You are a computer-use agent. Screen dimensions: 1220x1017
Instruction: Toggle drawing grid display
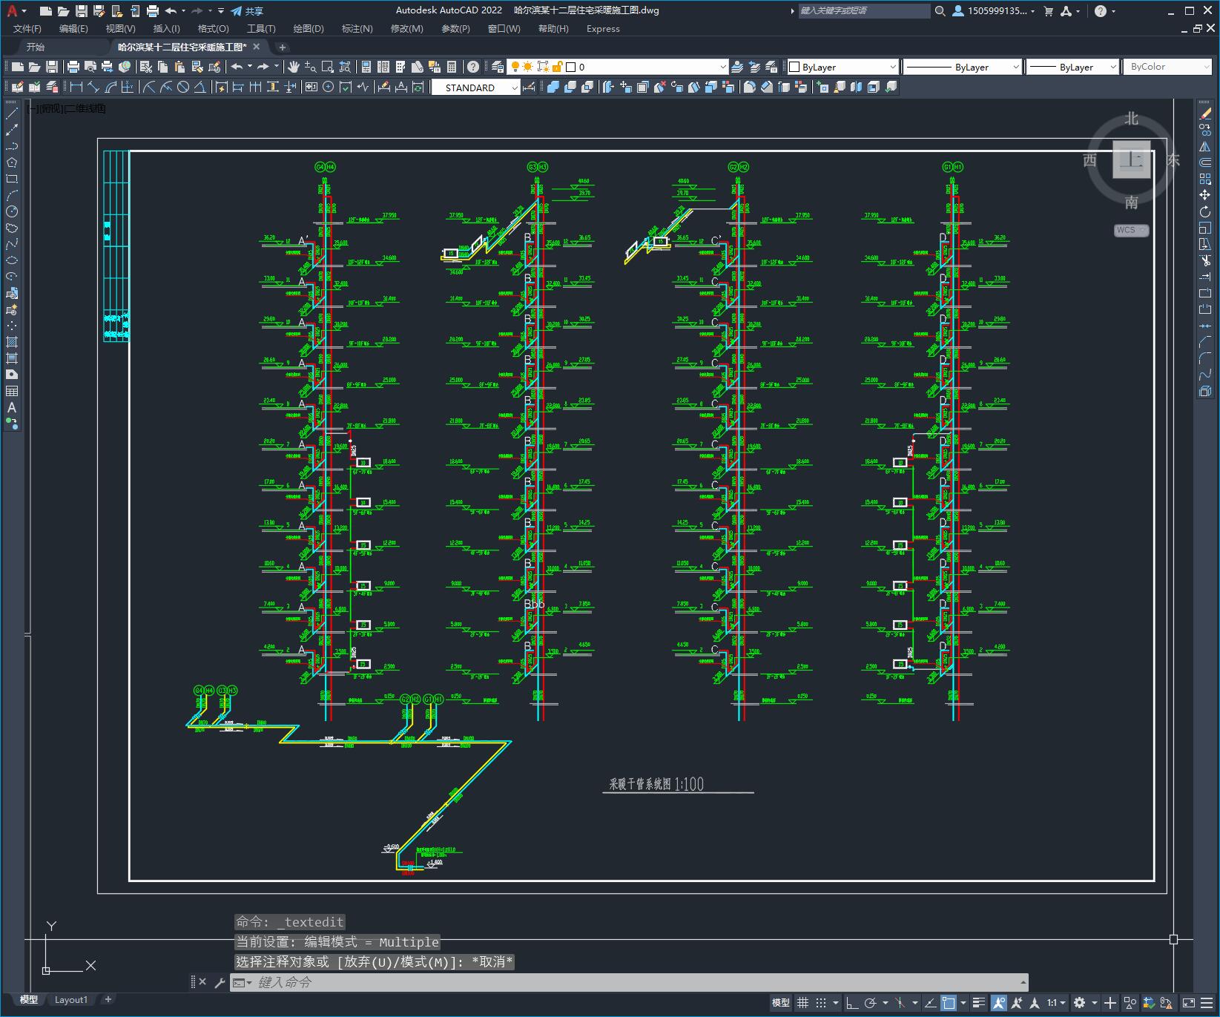[x=802, y=1003]
